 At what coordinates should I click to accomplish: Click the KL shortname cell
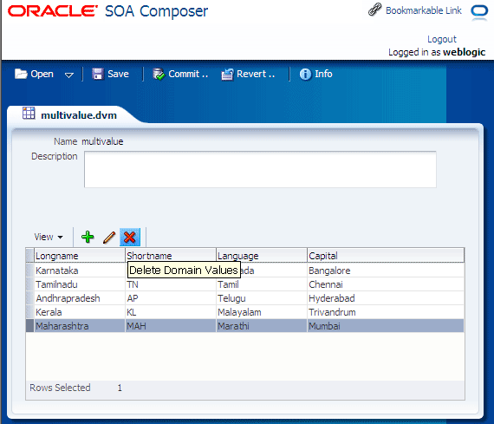point(171,312)
